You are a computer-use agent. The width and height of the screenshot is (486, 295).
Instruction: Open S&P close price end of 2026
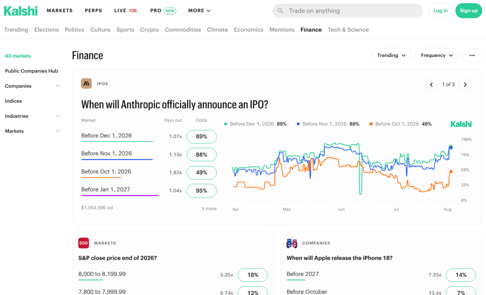tap(117, 258)
